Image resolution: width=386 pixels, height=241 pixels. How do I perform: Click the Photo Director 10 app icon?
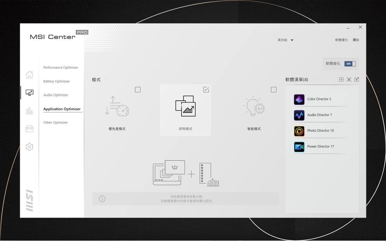click(x=299, y=131)
